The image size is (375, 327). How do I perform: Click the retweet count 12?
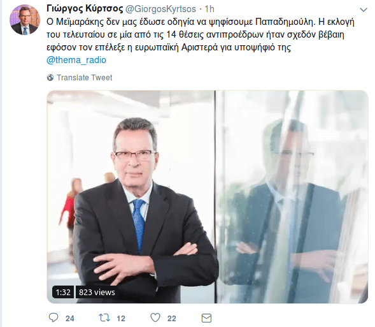(121, 318)
